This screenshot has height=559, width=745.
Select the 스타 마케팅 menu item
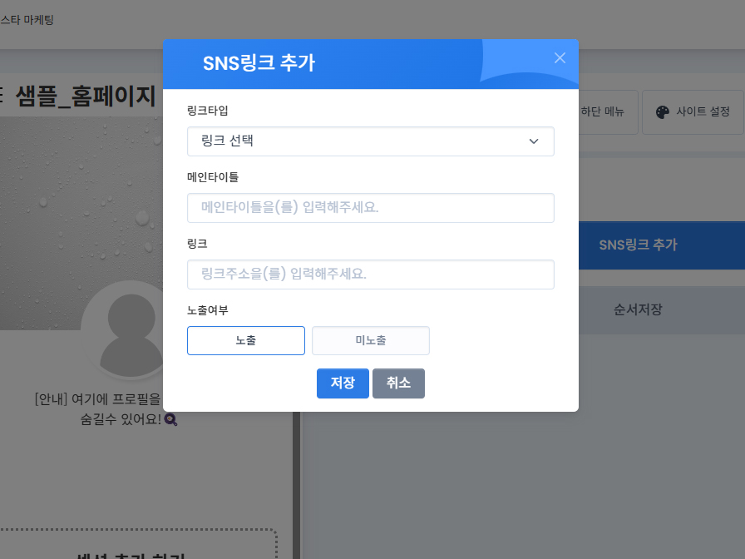(x=27, y=20)
